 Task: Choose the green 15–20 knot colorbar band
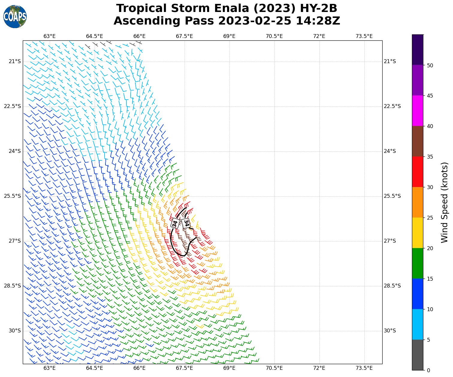418,263
